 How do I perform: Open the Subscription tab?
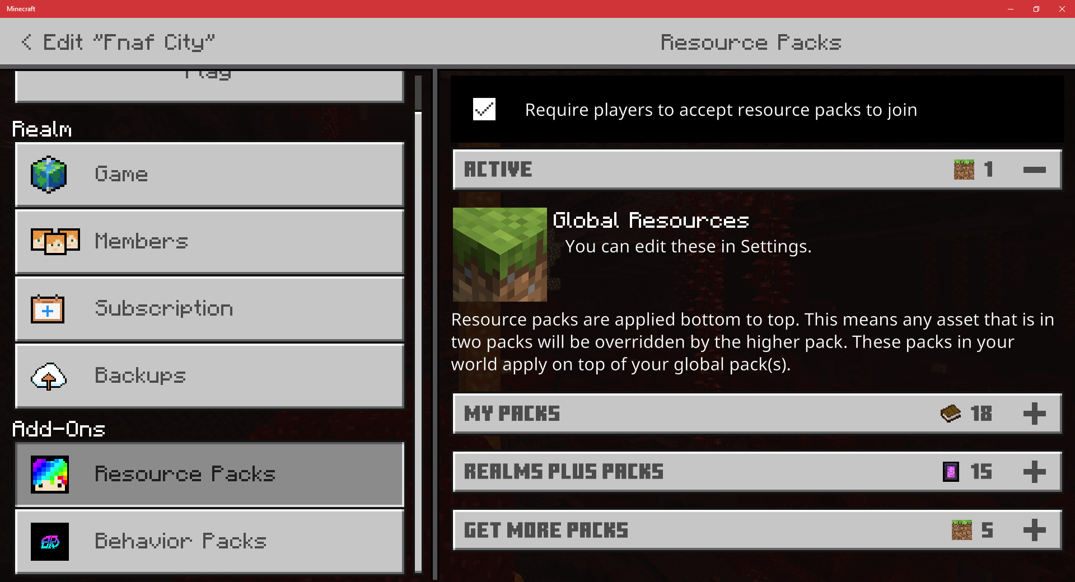209,309
